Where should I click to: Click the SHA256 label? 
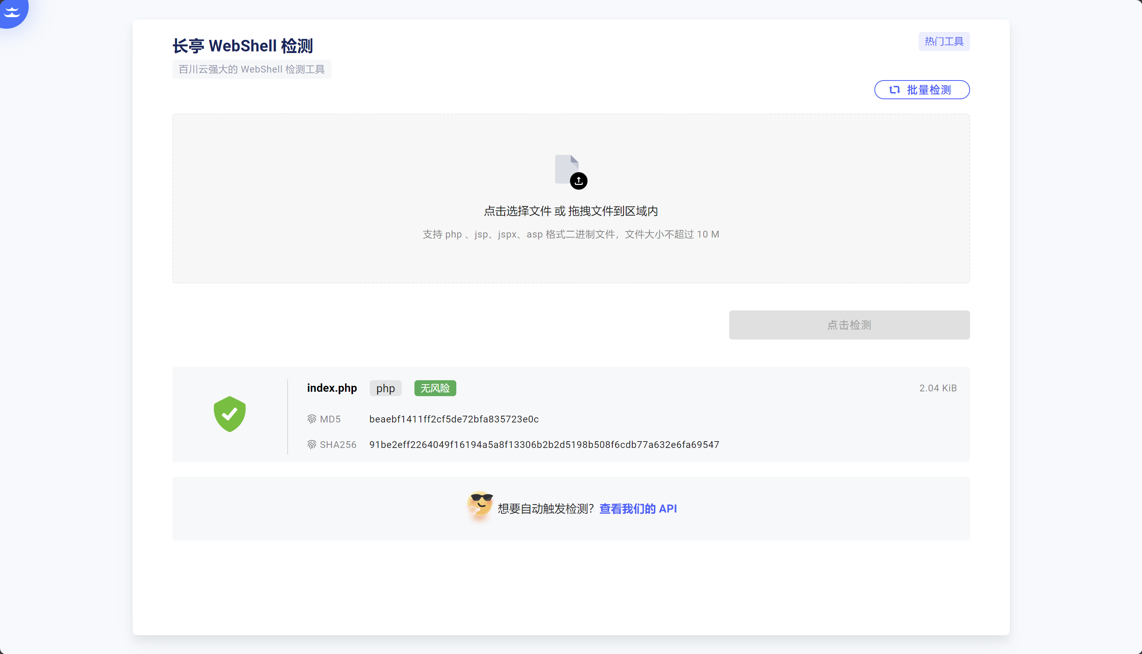click(x=338, y=445)
